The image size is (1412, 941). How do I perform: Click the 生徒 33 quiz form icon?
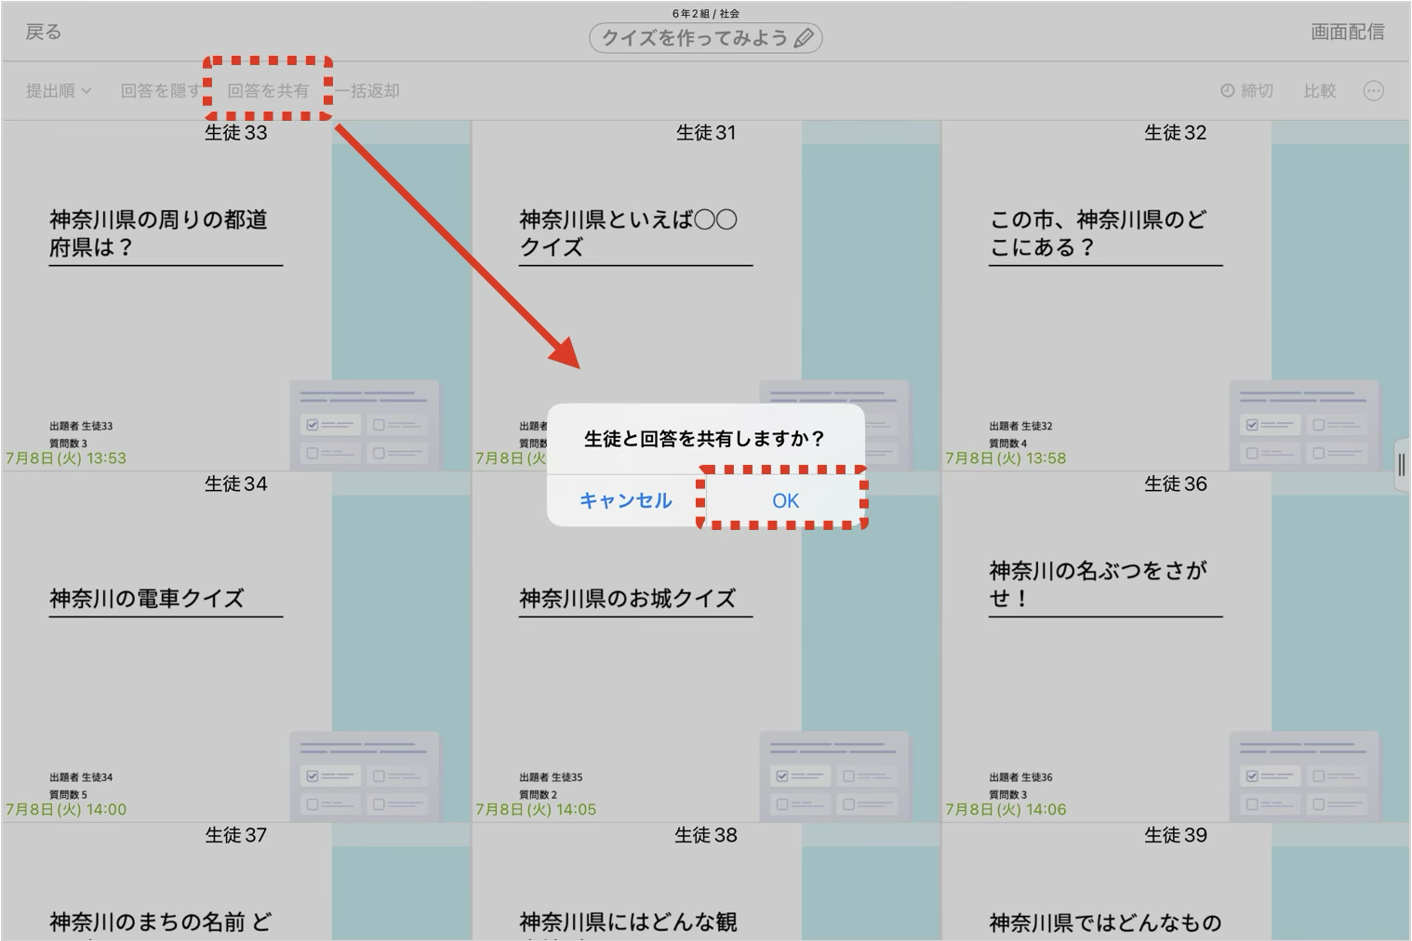(365, 424)
